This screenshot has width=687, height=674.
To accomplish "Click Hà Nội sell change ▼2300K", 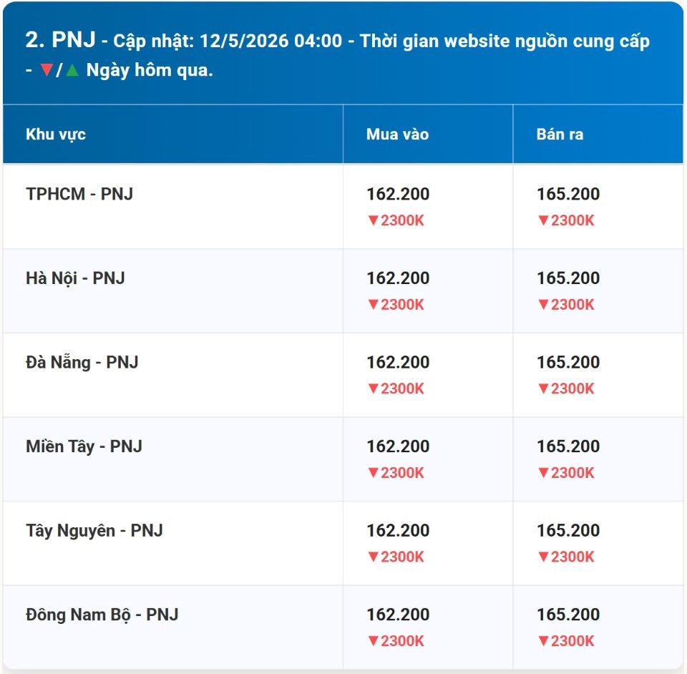I will [566, 304].
